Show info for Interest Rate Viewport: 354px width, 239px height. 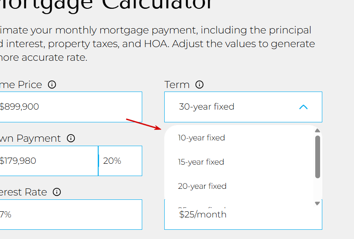(x=57, y=192)
